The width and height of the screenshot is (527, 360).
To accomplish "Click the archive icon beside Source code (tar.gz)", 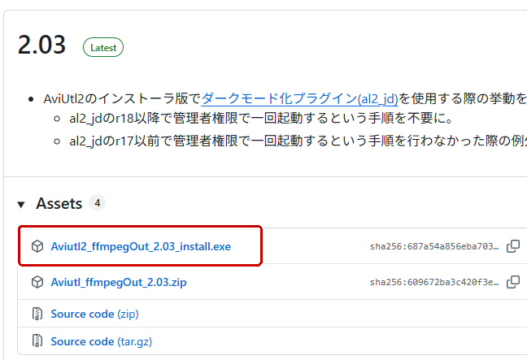I will tap(37, 341).
